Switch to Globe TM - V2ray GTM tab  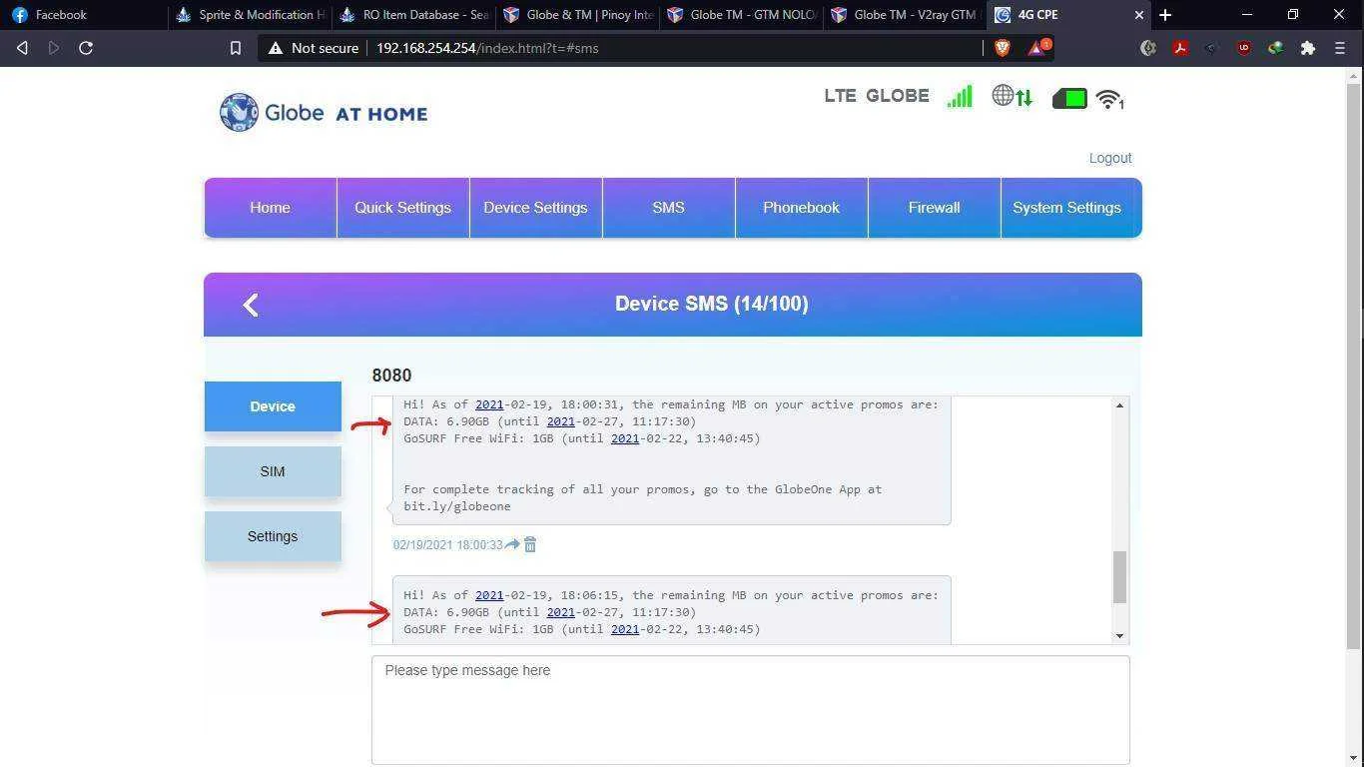pos(905,15)
